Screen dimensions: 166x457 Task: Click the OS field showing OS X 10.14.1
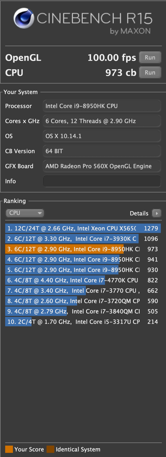pyautogui.click(x=102, y=136)
